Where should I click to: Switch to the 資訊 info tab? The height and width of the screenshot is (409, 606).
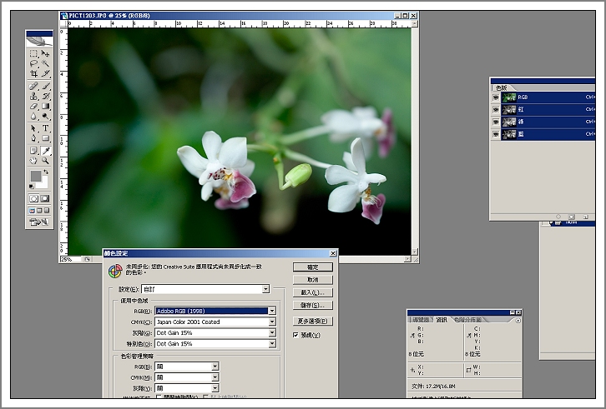442,319
